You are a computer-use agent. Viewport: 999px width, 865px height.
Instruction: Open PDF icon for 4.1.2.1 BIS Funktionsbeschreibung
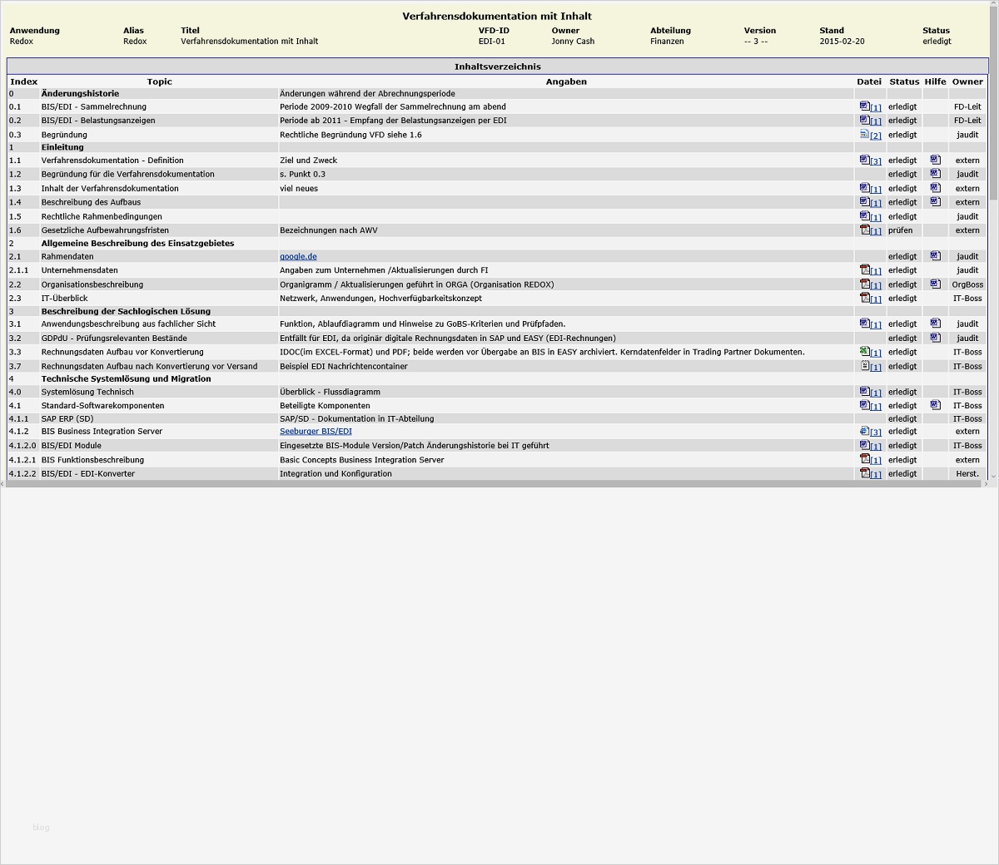click(864, 459)
